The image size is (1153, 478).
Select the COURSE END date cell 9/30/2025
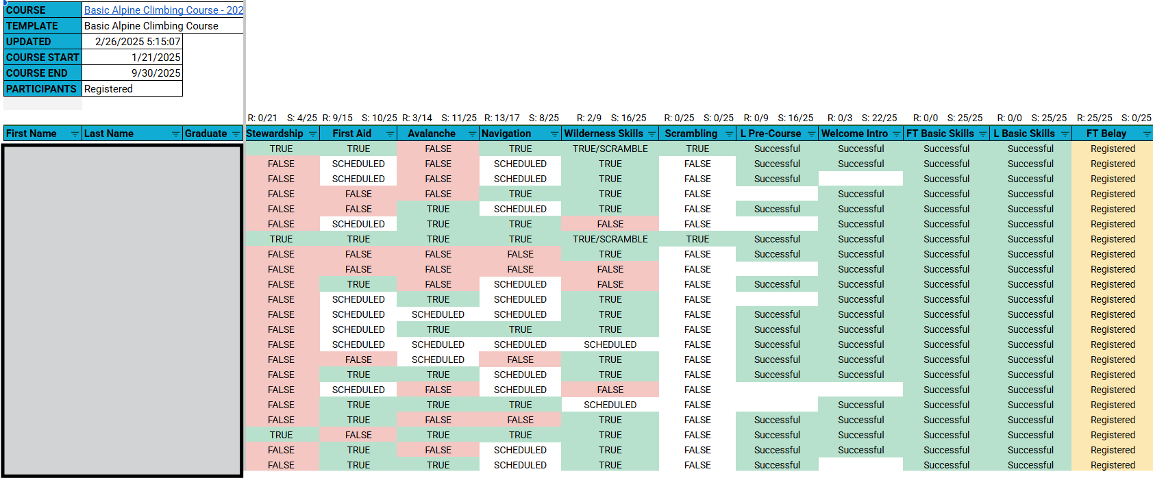(x=132, y=73)
